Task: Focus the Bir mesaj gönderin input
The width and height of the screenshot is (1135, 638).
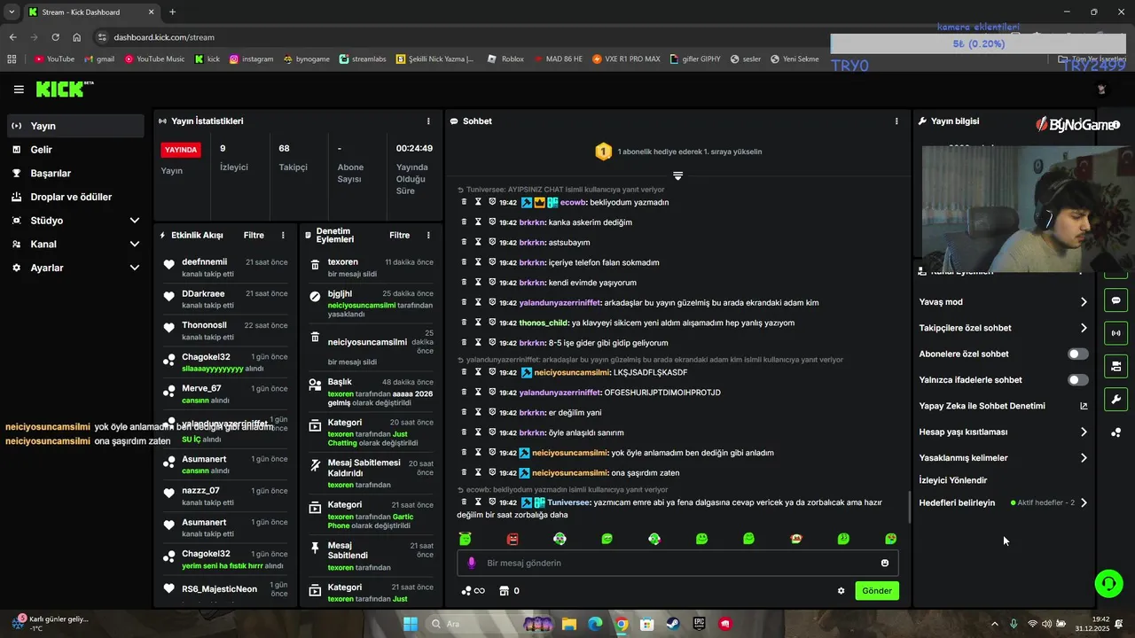Action: (678, 563)
